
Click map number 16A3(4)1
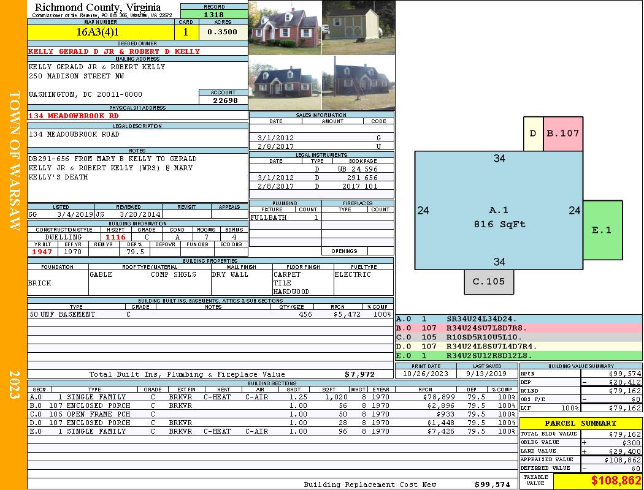(x=98, y=32)
